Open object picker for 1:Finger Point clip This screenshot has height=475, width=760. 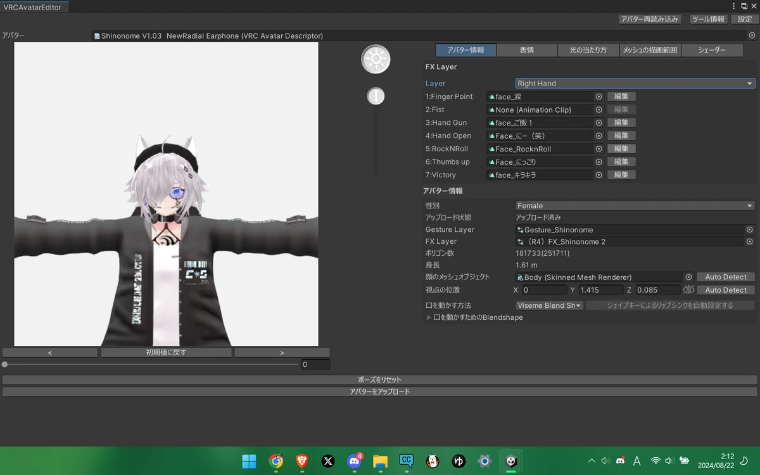[598, 97]
